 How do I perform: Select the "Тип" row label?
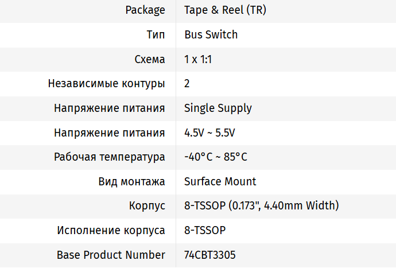[x=156, y=34]
